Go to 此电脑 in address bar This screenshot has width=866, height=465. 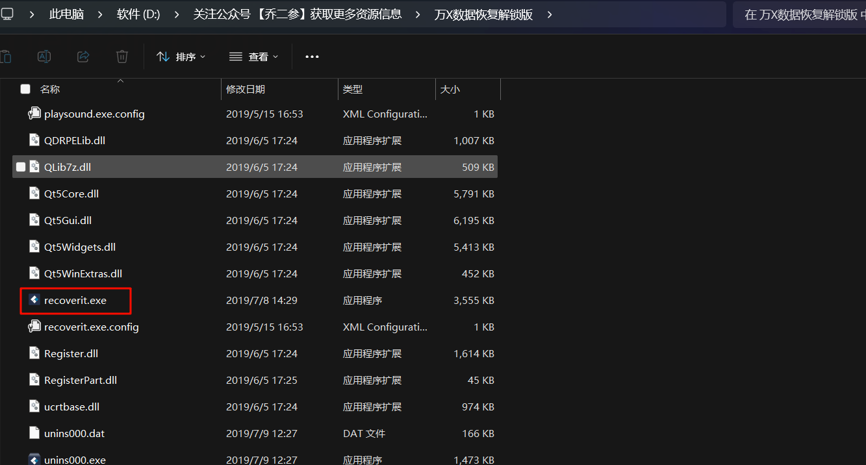point(66,14)
